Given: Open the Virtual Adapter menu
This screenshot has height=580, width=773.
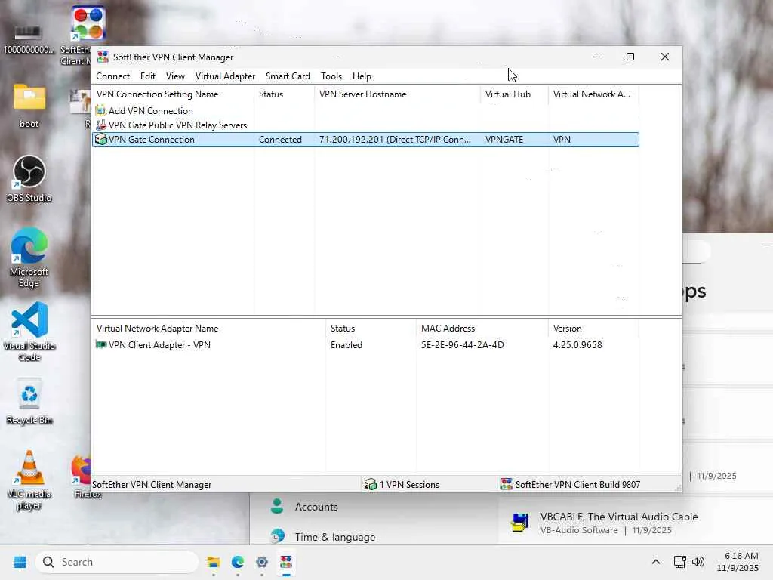Looking at the screenshot, I should 225,76.
